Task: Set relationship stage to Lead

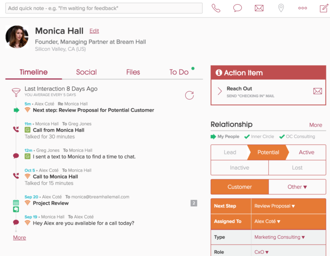Action: click(230, 152)
